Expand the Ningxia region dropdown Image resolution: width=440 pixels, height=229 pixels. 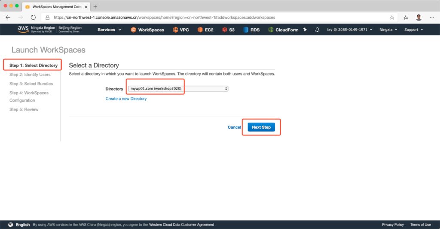tap(388, 30)
